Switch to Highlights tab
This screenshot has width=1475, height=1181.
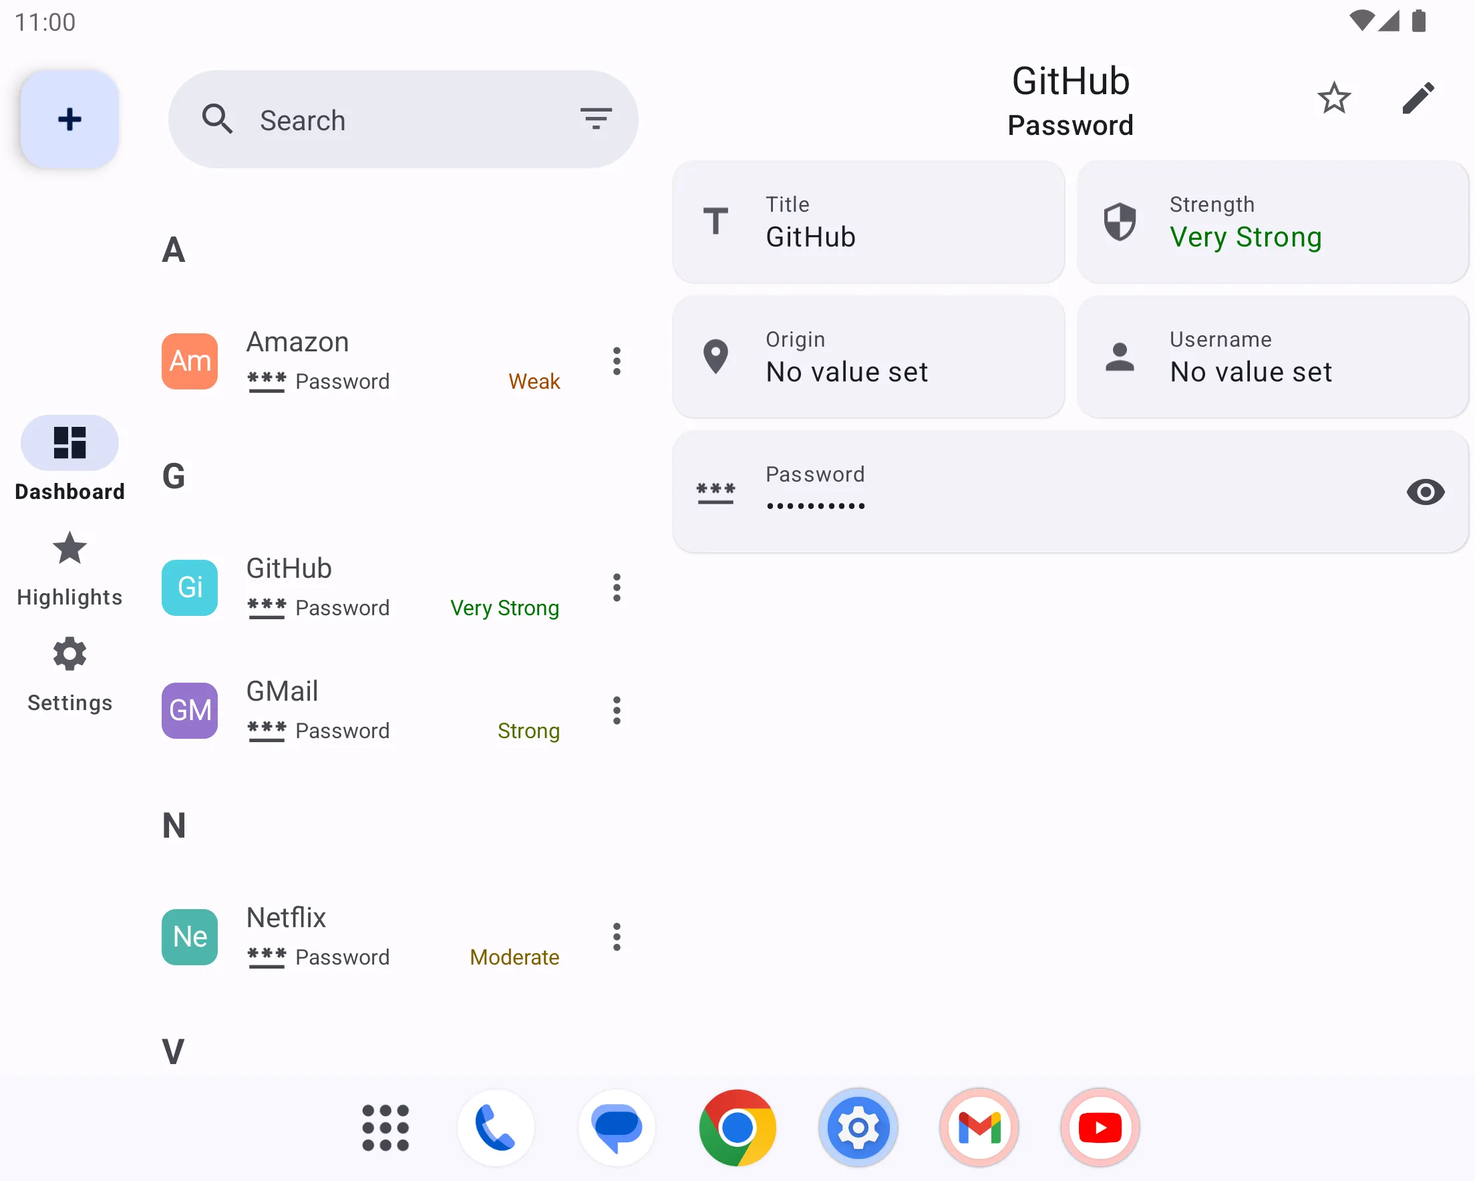[x=69, y=569]
